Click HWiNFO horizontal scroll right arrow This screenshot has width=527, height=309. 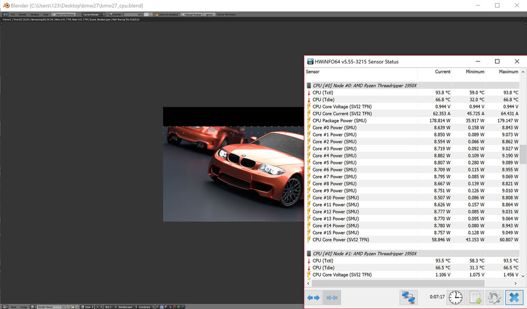[x=516, y=283]
